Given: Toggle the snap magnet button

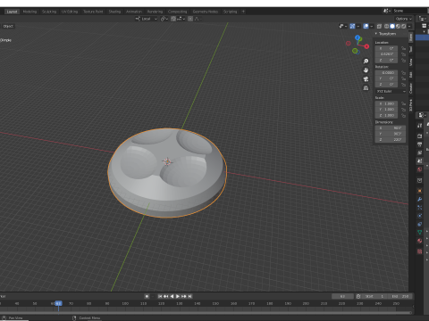Looking at the screenshot, I should click(173, 19).
